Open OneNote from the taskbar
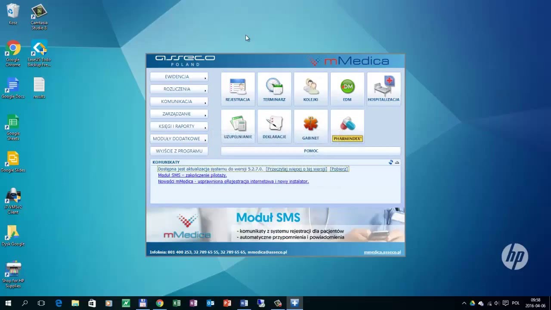This screenshot has height=310, width=551. coord(193,303)
